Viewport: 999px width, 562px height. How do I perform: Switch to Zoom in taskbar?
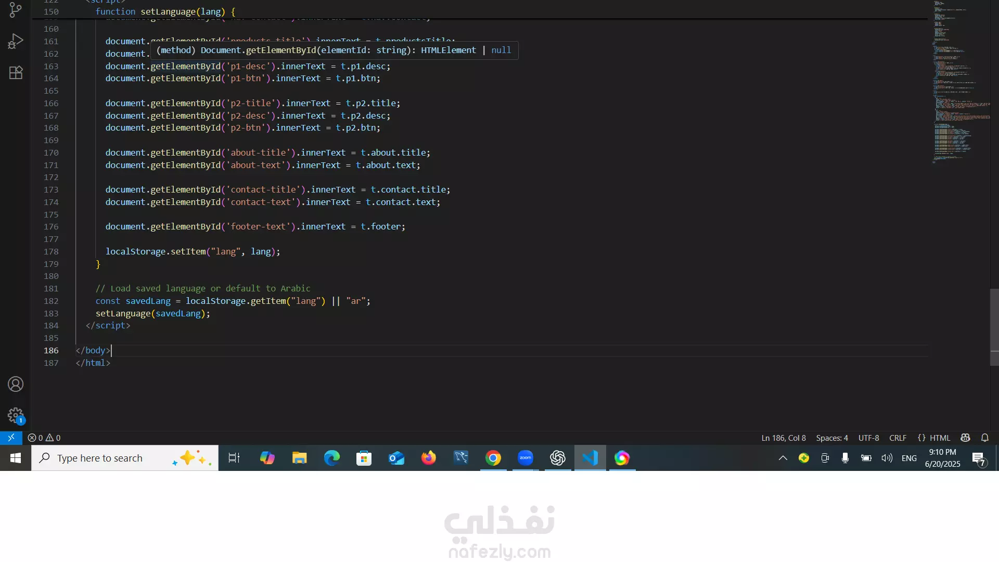(x=526, y=458)
